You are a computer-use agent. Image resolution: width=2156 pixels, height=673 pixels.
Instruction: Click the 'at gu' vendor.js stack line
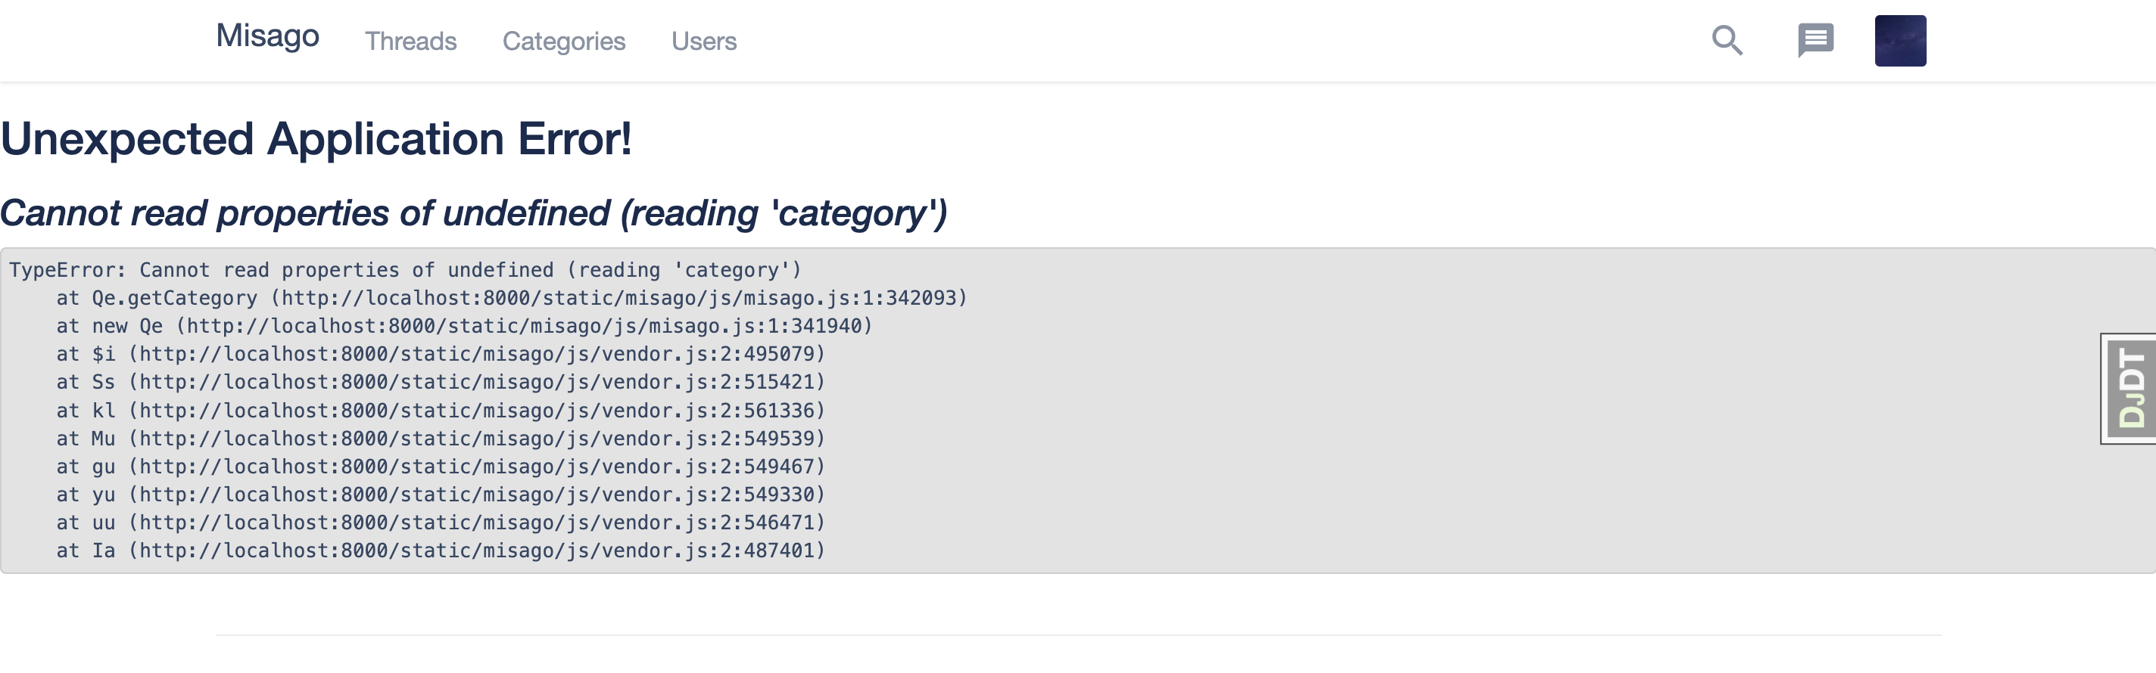441,467
